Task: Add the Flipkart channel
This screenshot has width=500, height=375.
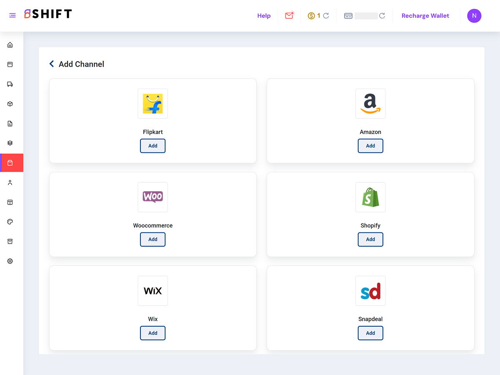Action: point(153,146)
